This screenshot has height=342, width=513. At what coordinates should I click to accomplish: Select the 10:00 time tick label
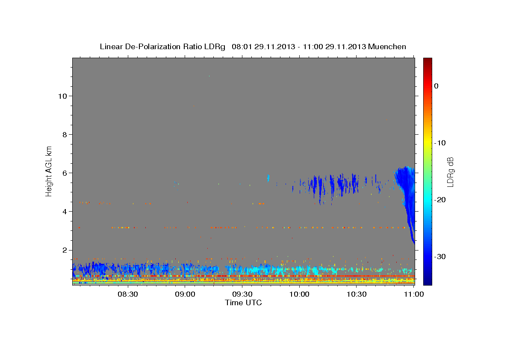tap(300, 295)
